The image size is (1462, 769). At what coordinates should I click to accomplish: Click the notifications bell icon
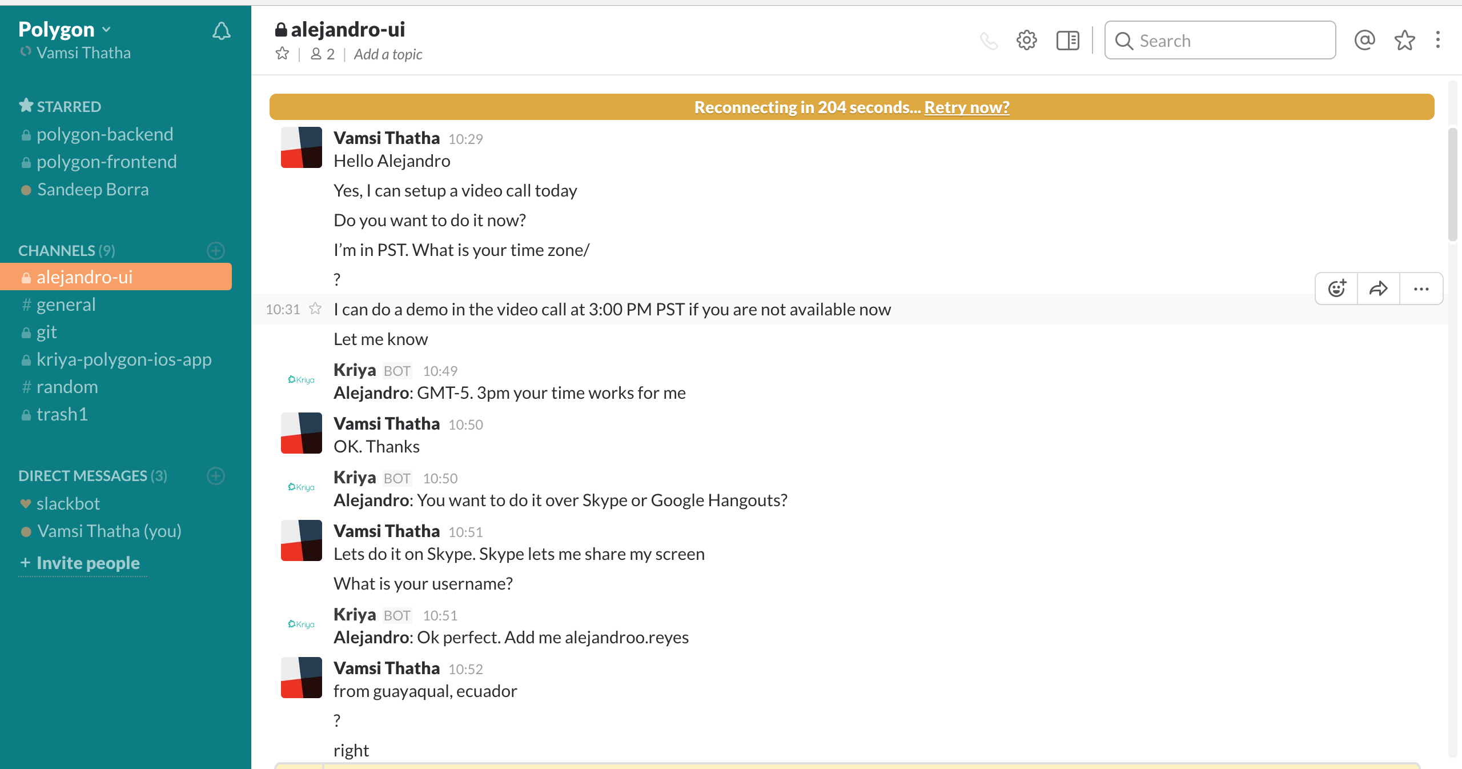coord(221,31)
